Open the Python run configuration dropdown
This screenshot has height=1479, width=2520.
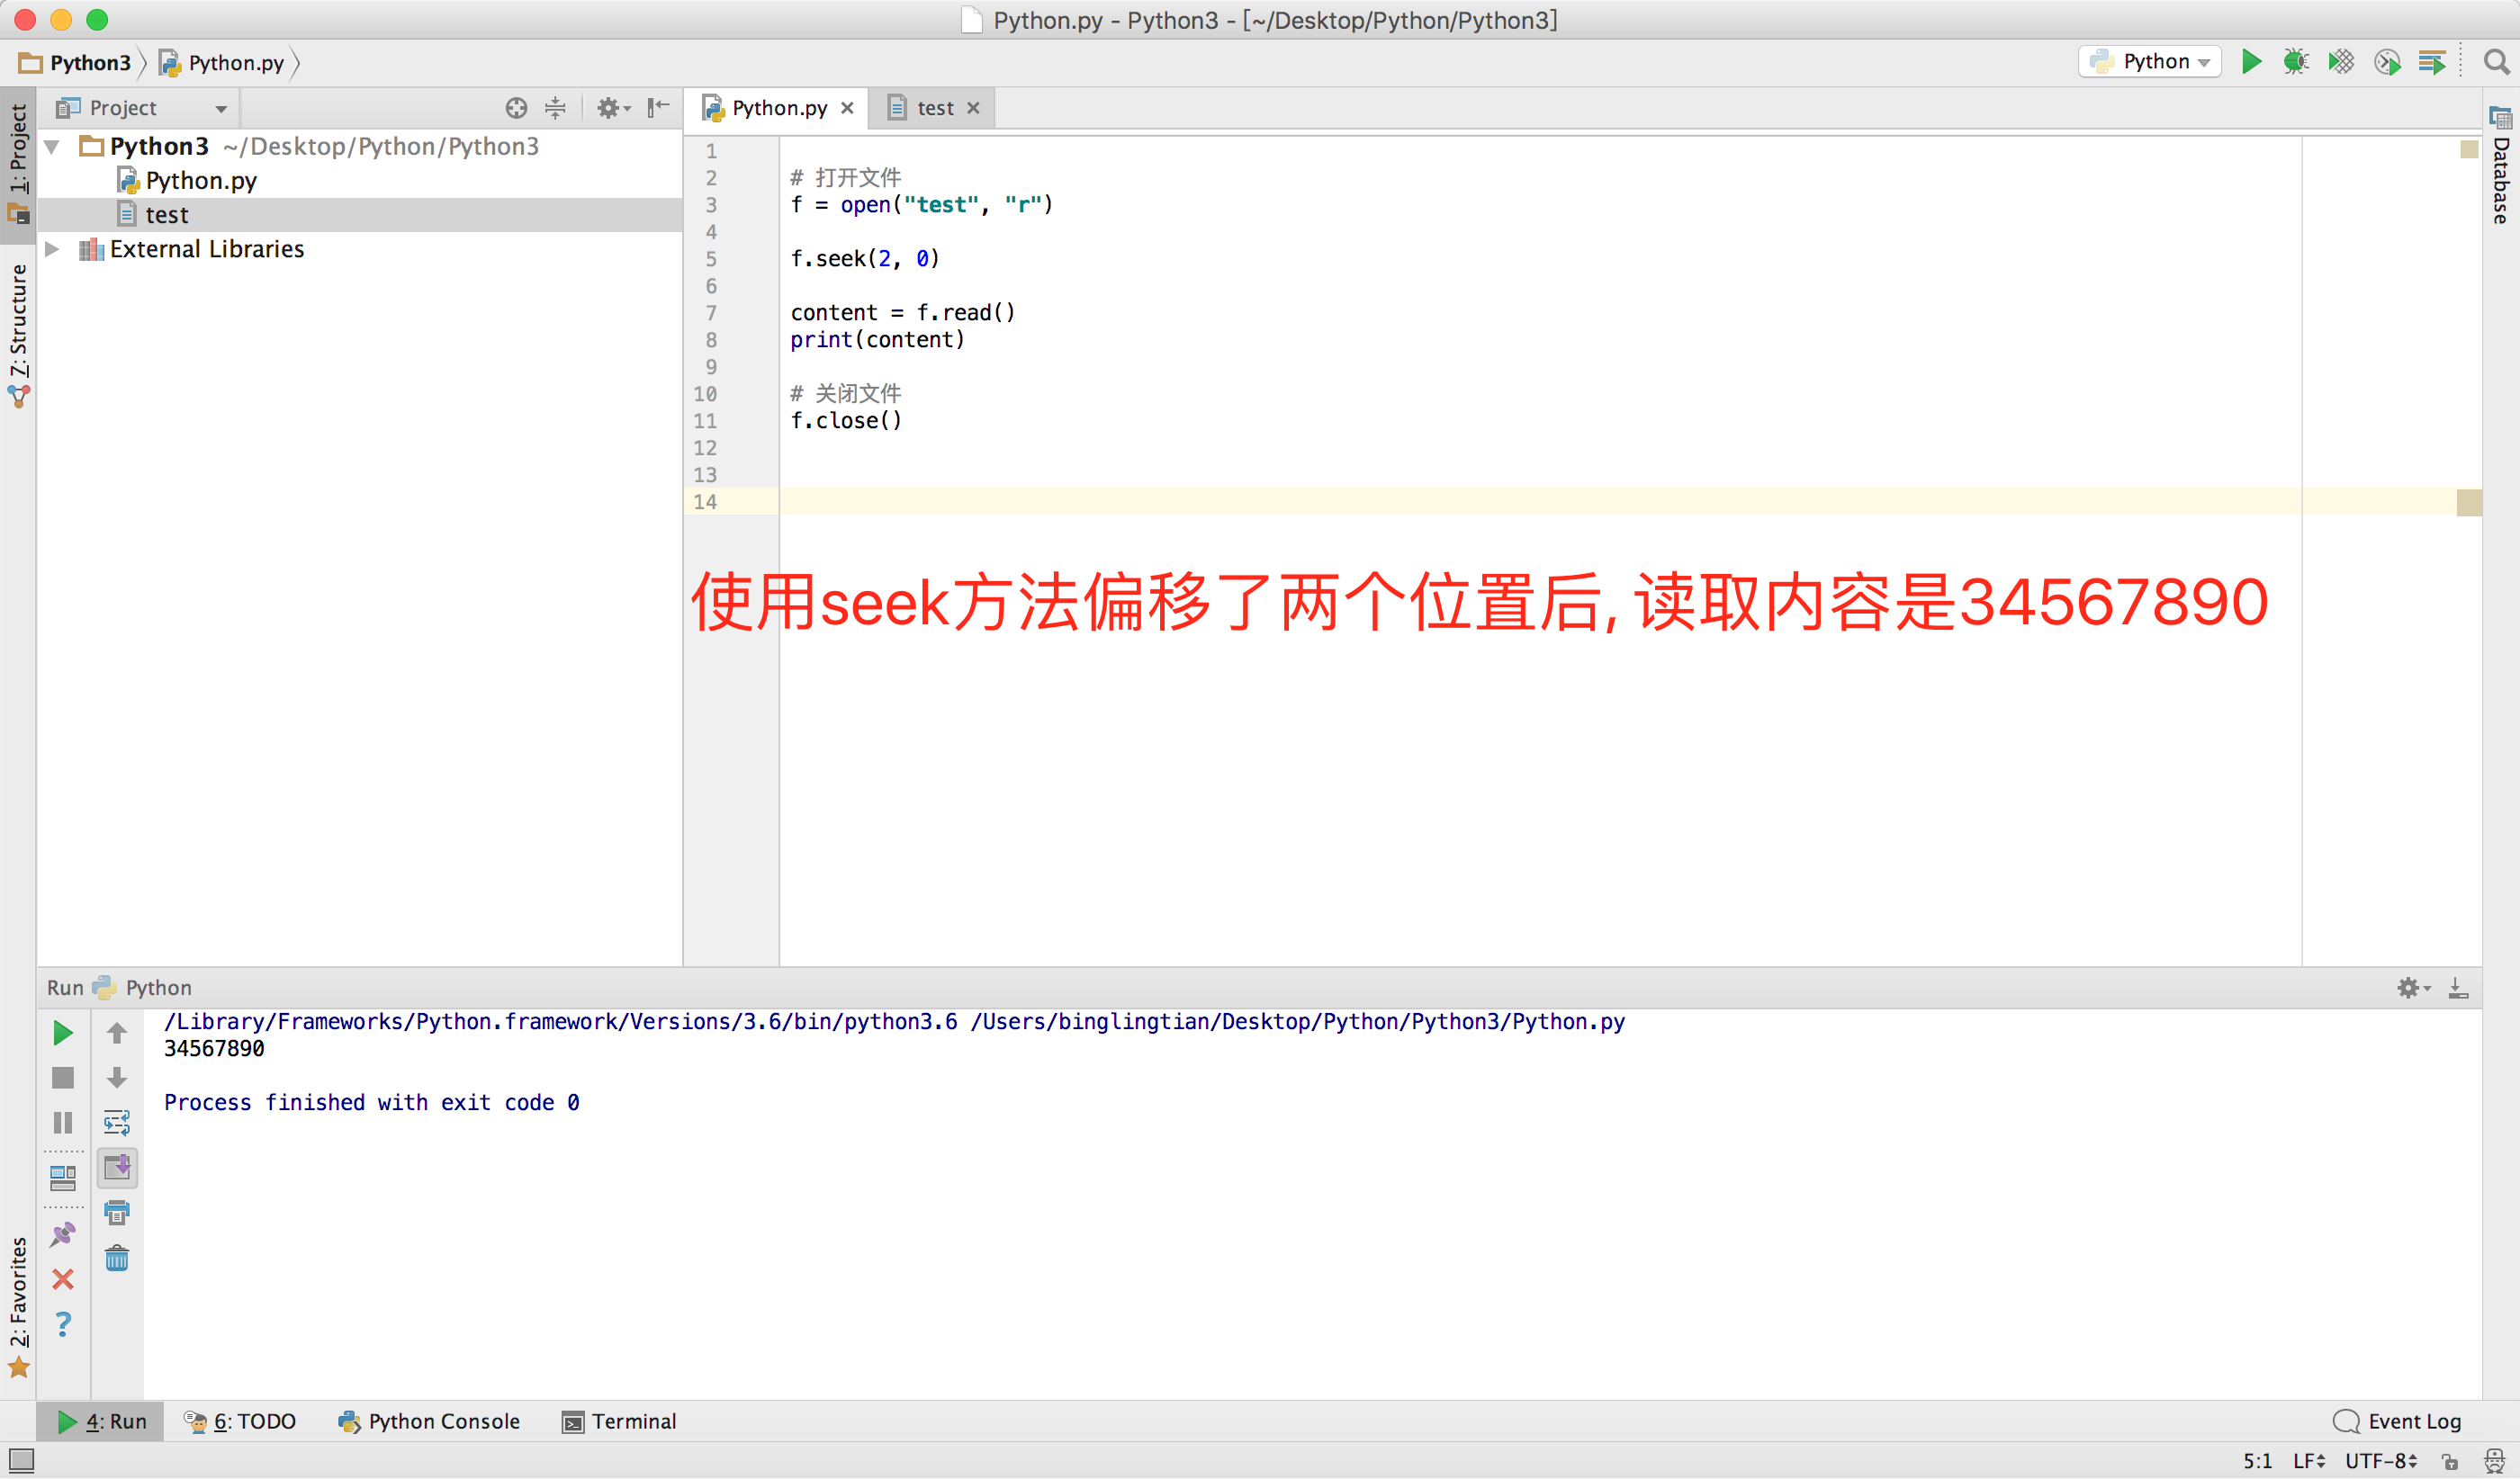pos(2150,62)
